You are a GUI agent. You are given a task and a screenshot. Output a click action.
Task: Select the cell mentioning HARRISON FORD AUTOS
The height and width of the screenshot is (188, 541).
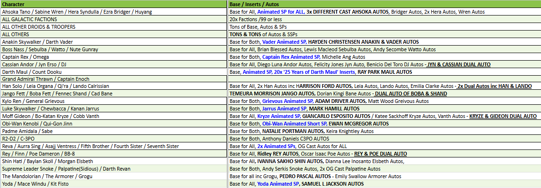pos(384,86)
